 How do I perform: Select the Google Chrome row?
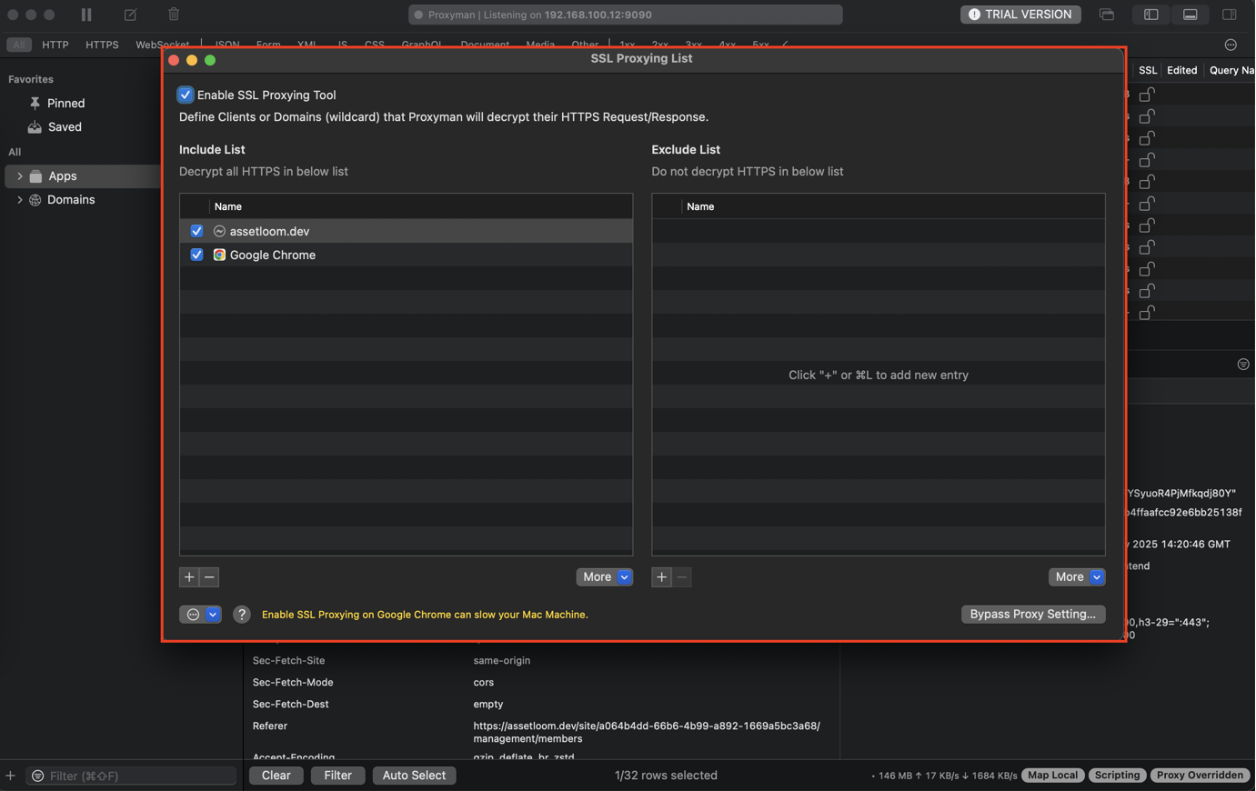pyautogui.click(x=406, y=255)
